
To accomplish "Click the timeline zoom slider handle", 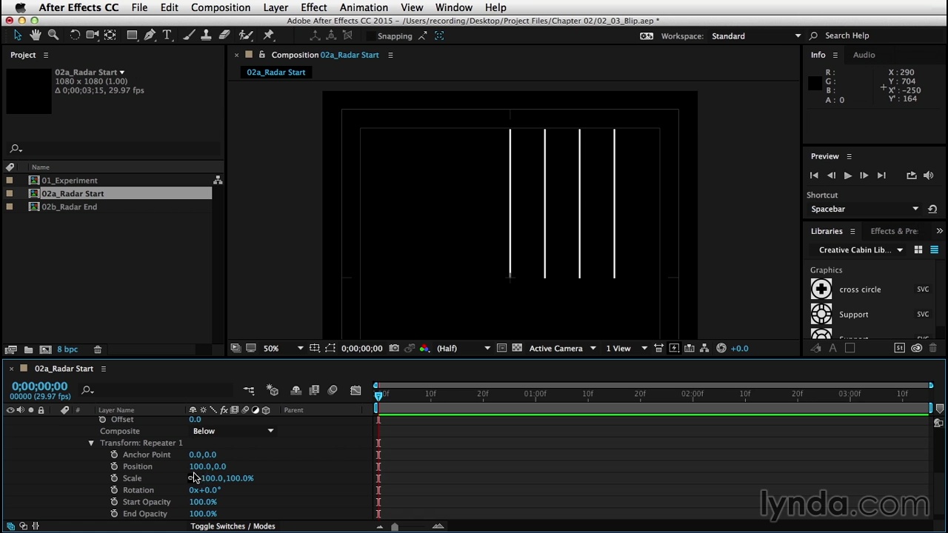I will click(x=394, y=526).
